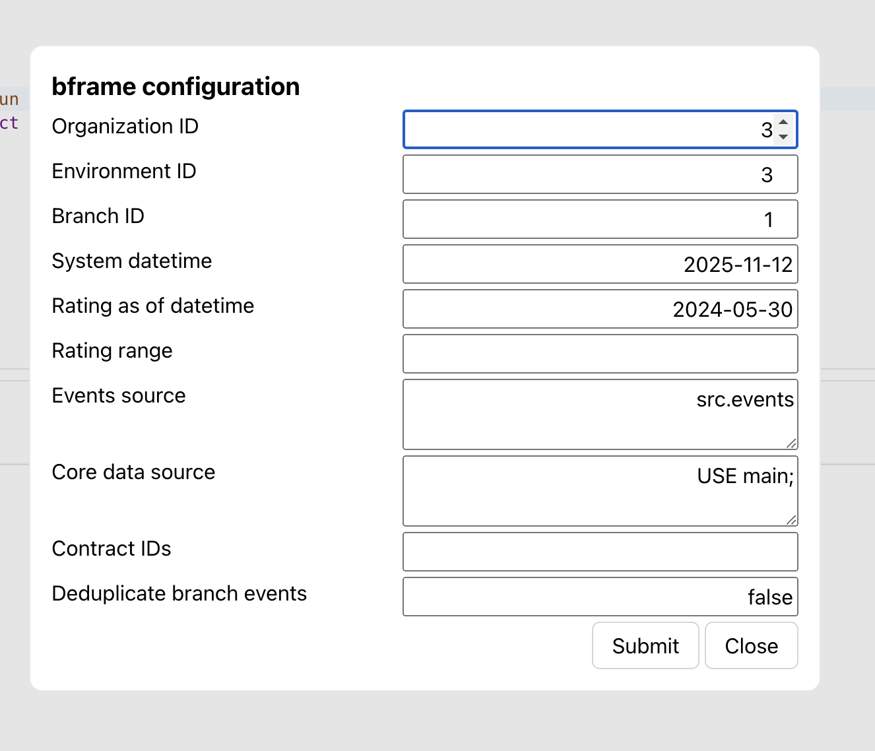Click the System datetime label
This screenshot has width=875, height=751.
[x=132, y=261]
